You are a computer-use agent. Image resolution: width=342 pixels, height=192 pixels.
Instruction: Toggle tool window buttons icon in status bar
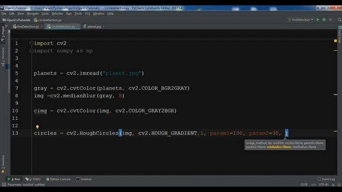pos(4,185)
